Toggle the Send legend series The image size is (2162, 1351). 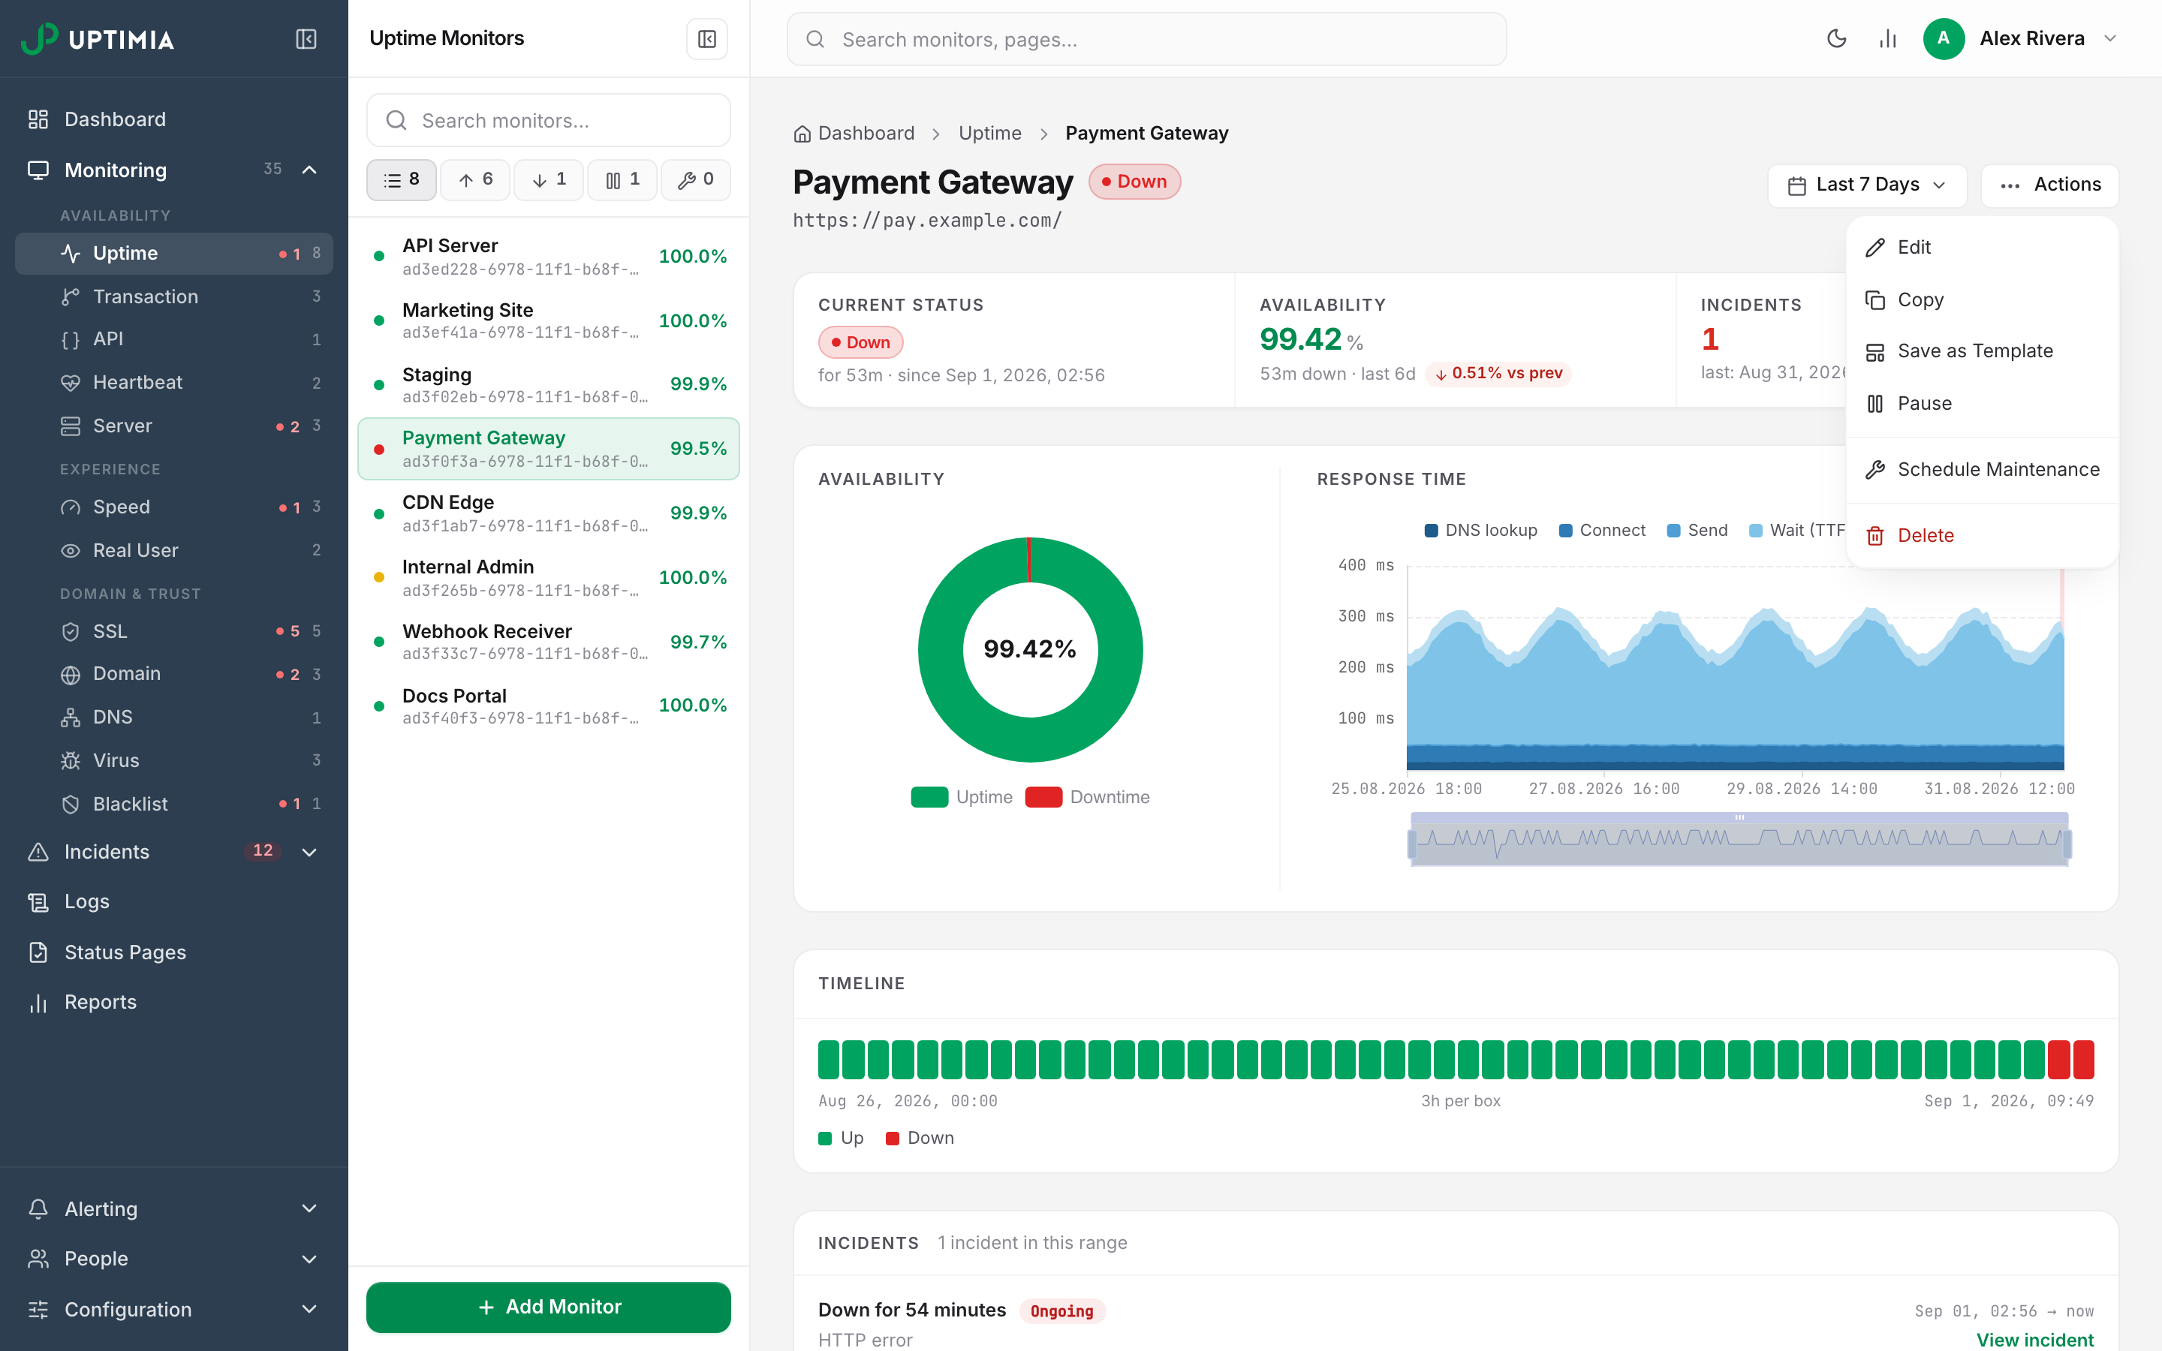[x=1697, y=530]
